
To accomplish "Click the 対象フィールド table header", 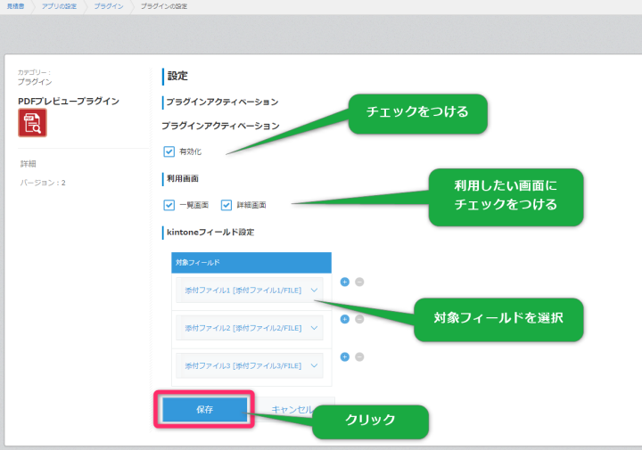I will coord(251,263).
